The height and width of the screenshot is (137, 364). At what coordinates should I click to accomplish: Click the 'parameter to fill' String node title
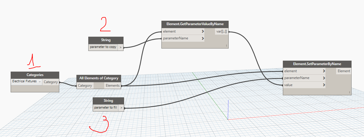tap(108, 101)
